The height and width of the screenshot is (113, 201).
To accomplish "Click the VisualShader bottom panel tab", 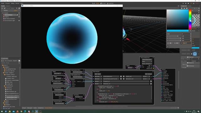I will tap(48, 108).
